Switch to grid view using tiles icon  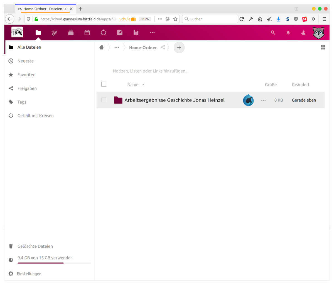pos(323,47)
